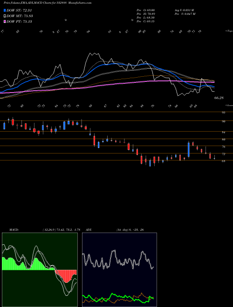The width and height of the screenshot is (233, 307).
Task: Click the MACD (12,26,9) parameter values
Action: click(62, 230)
